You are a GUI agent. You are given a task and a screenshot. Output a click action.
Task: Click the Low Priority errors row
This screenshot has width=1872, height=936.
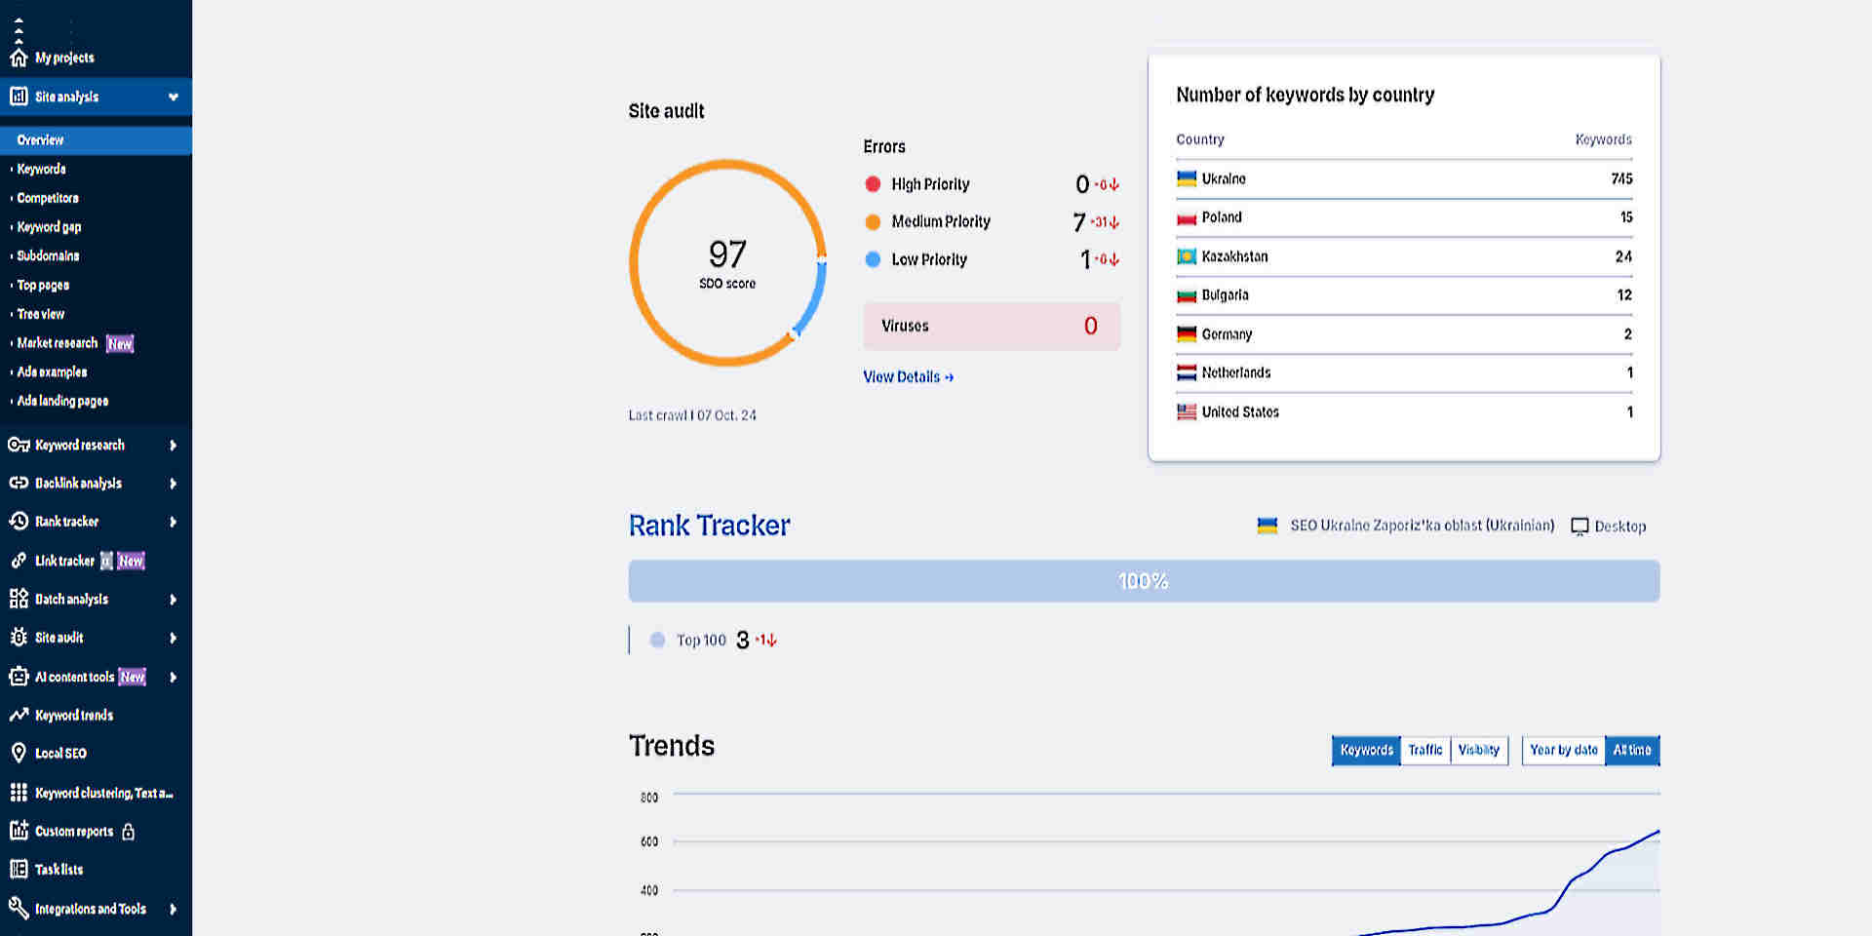point(992,259)
